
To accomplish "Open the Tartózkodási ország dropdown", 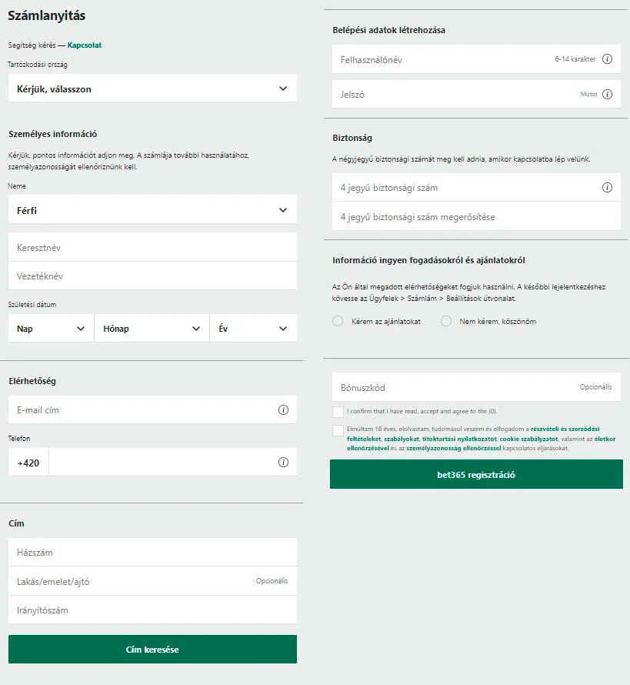I will pos(152,87).
